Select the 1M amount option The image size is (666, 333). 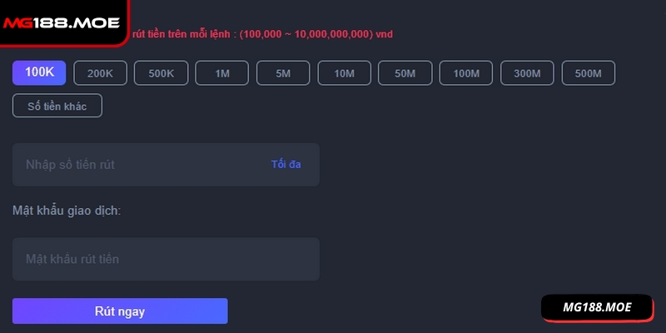pos(222,73)
